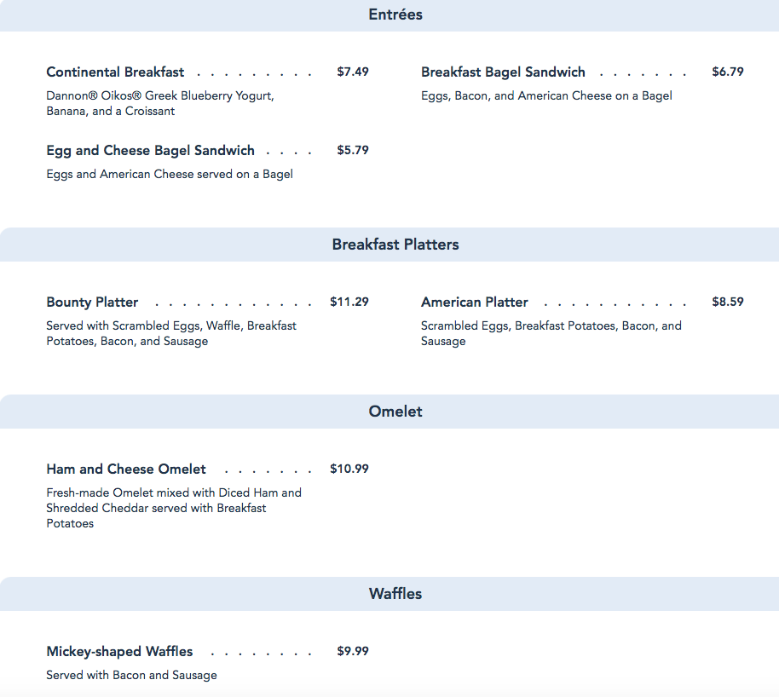Choose the Bounty Platter item name

(x=92, y=302)
